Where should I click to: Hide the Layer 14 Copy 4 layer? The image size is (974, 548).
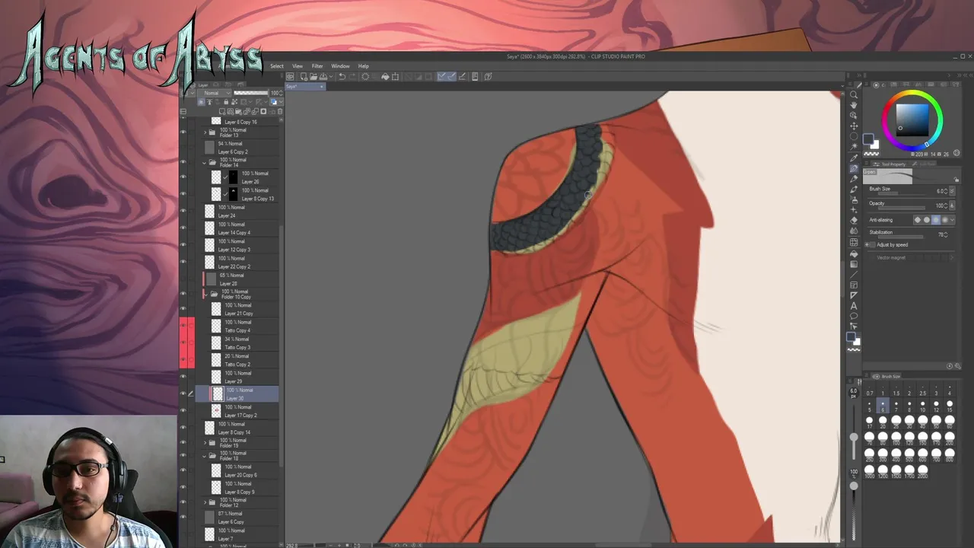tap(183, 228)
